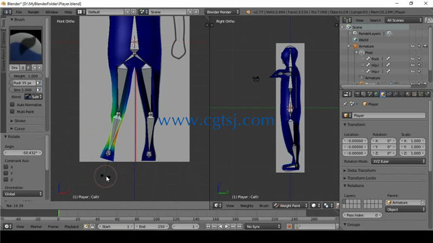The image size is (433, 243).
Task: Open the screen layout browser icon
Action: (x=81, y=12)
